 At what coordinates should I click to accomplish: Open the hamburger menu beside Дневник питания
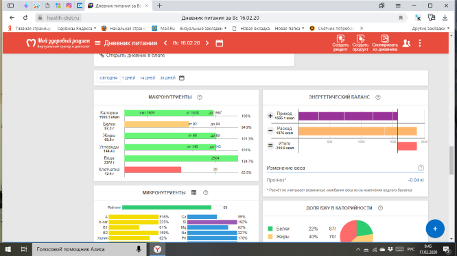coord(97,43)
